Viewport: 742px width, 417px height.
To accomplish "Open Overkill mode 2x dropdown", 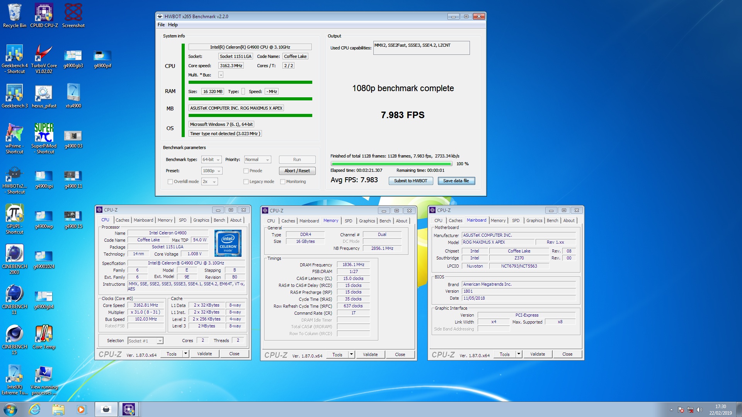I will [209, 181].
